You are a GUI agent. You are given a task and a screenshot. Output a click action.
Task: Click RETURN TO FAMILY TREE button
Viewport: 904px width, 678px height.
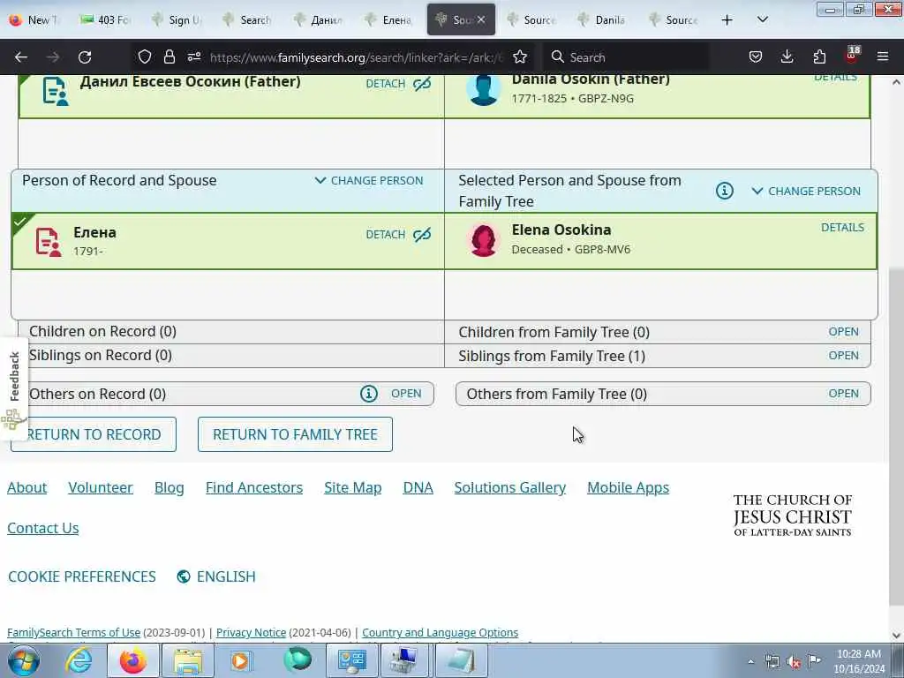click(x=295, y=434)
